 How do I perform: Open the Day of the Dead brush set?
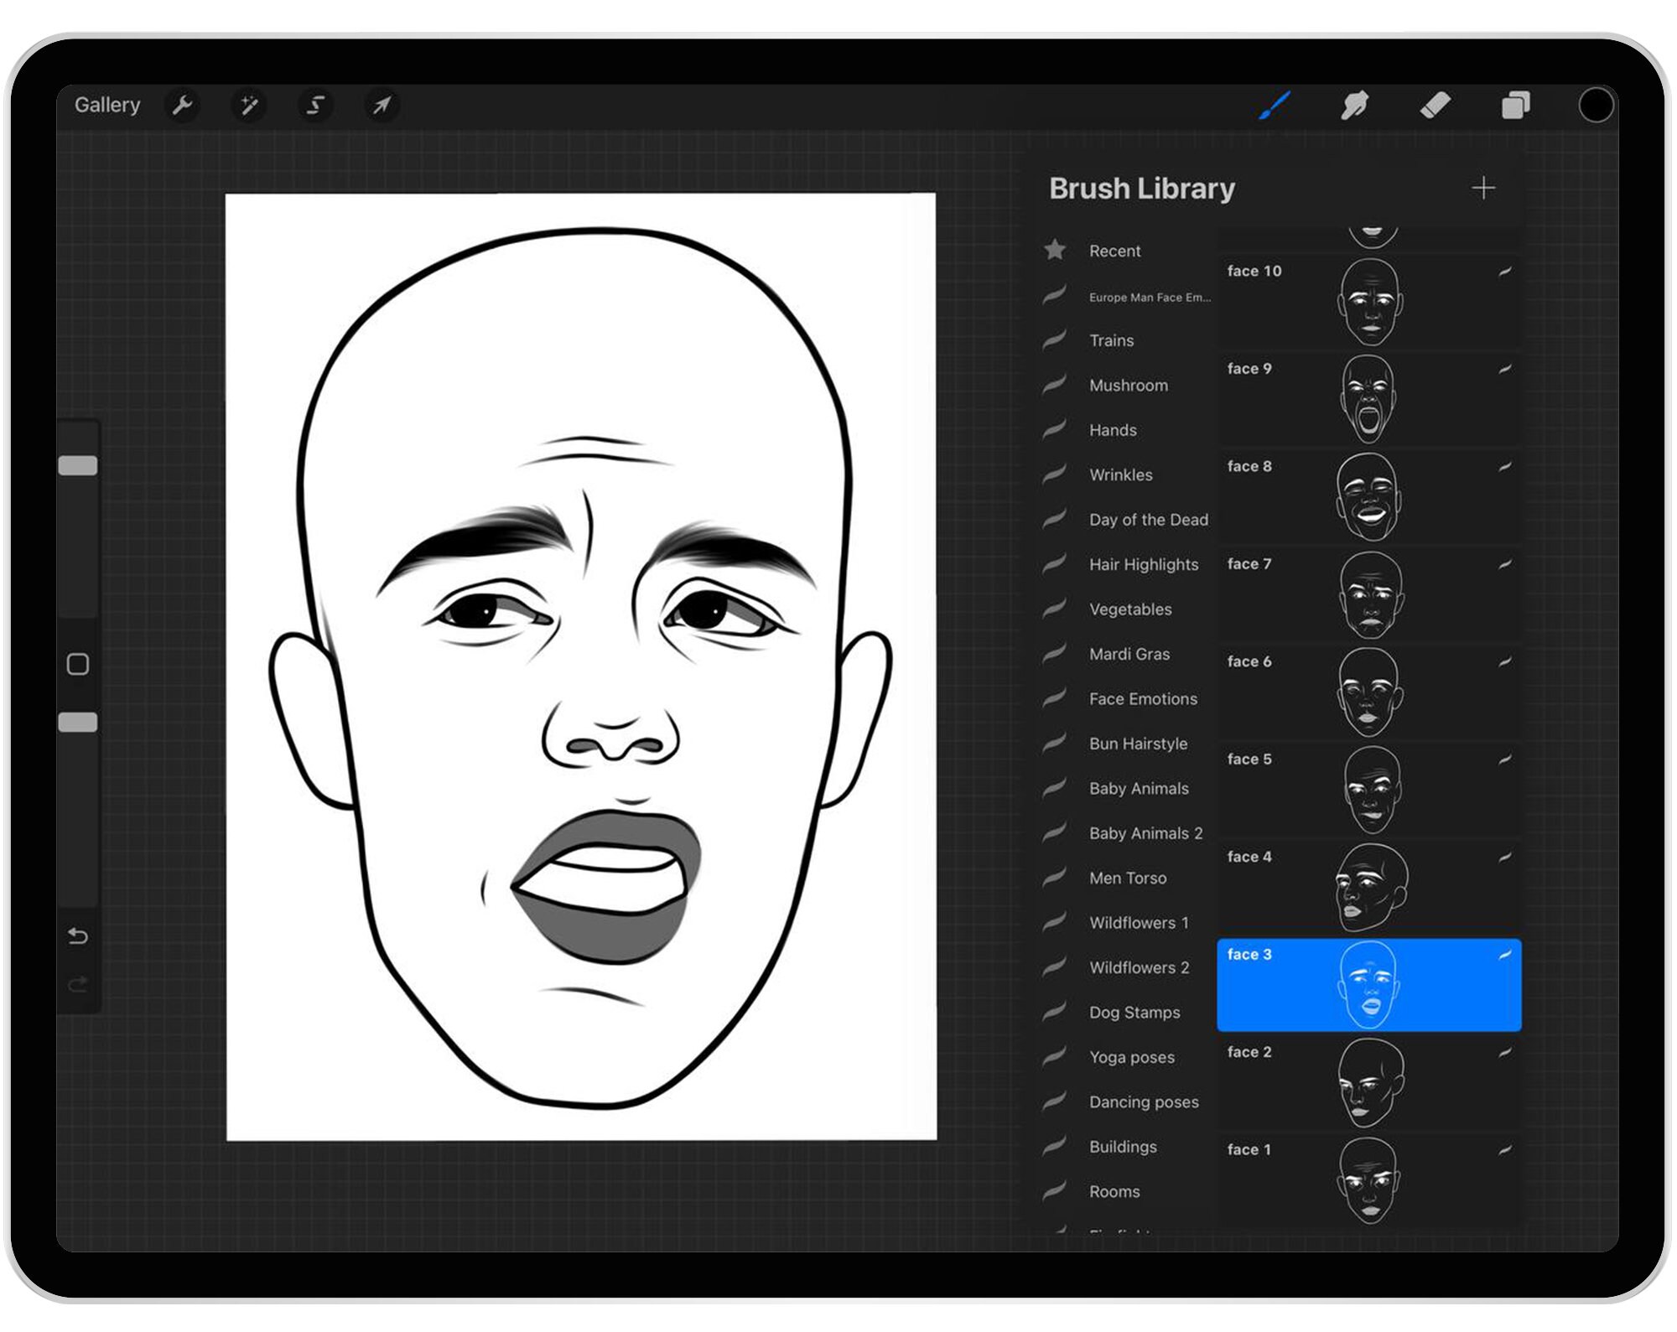click(1149, 519)
